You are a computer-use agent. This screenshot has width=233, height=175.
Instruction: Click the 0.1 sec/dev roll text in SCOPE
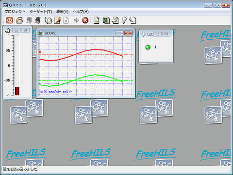(x=56, y=92)
